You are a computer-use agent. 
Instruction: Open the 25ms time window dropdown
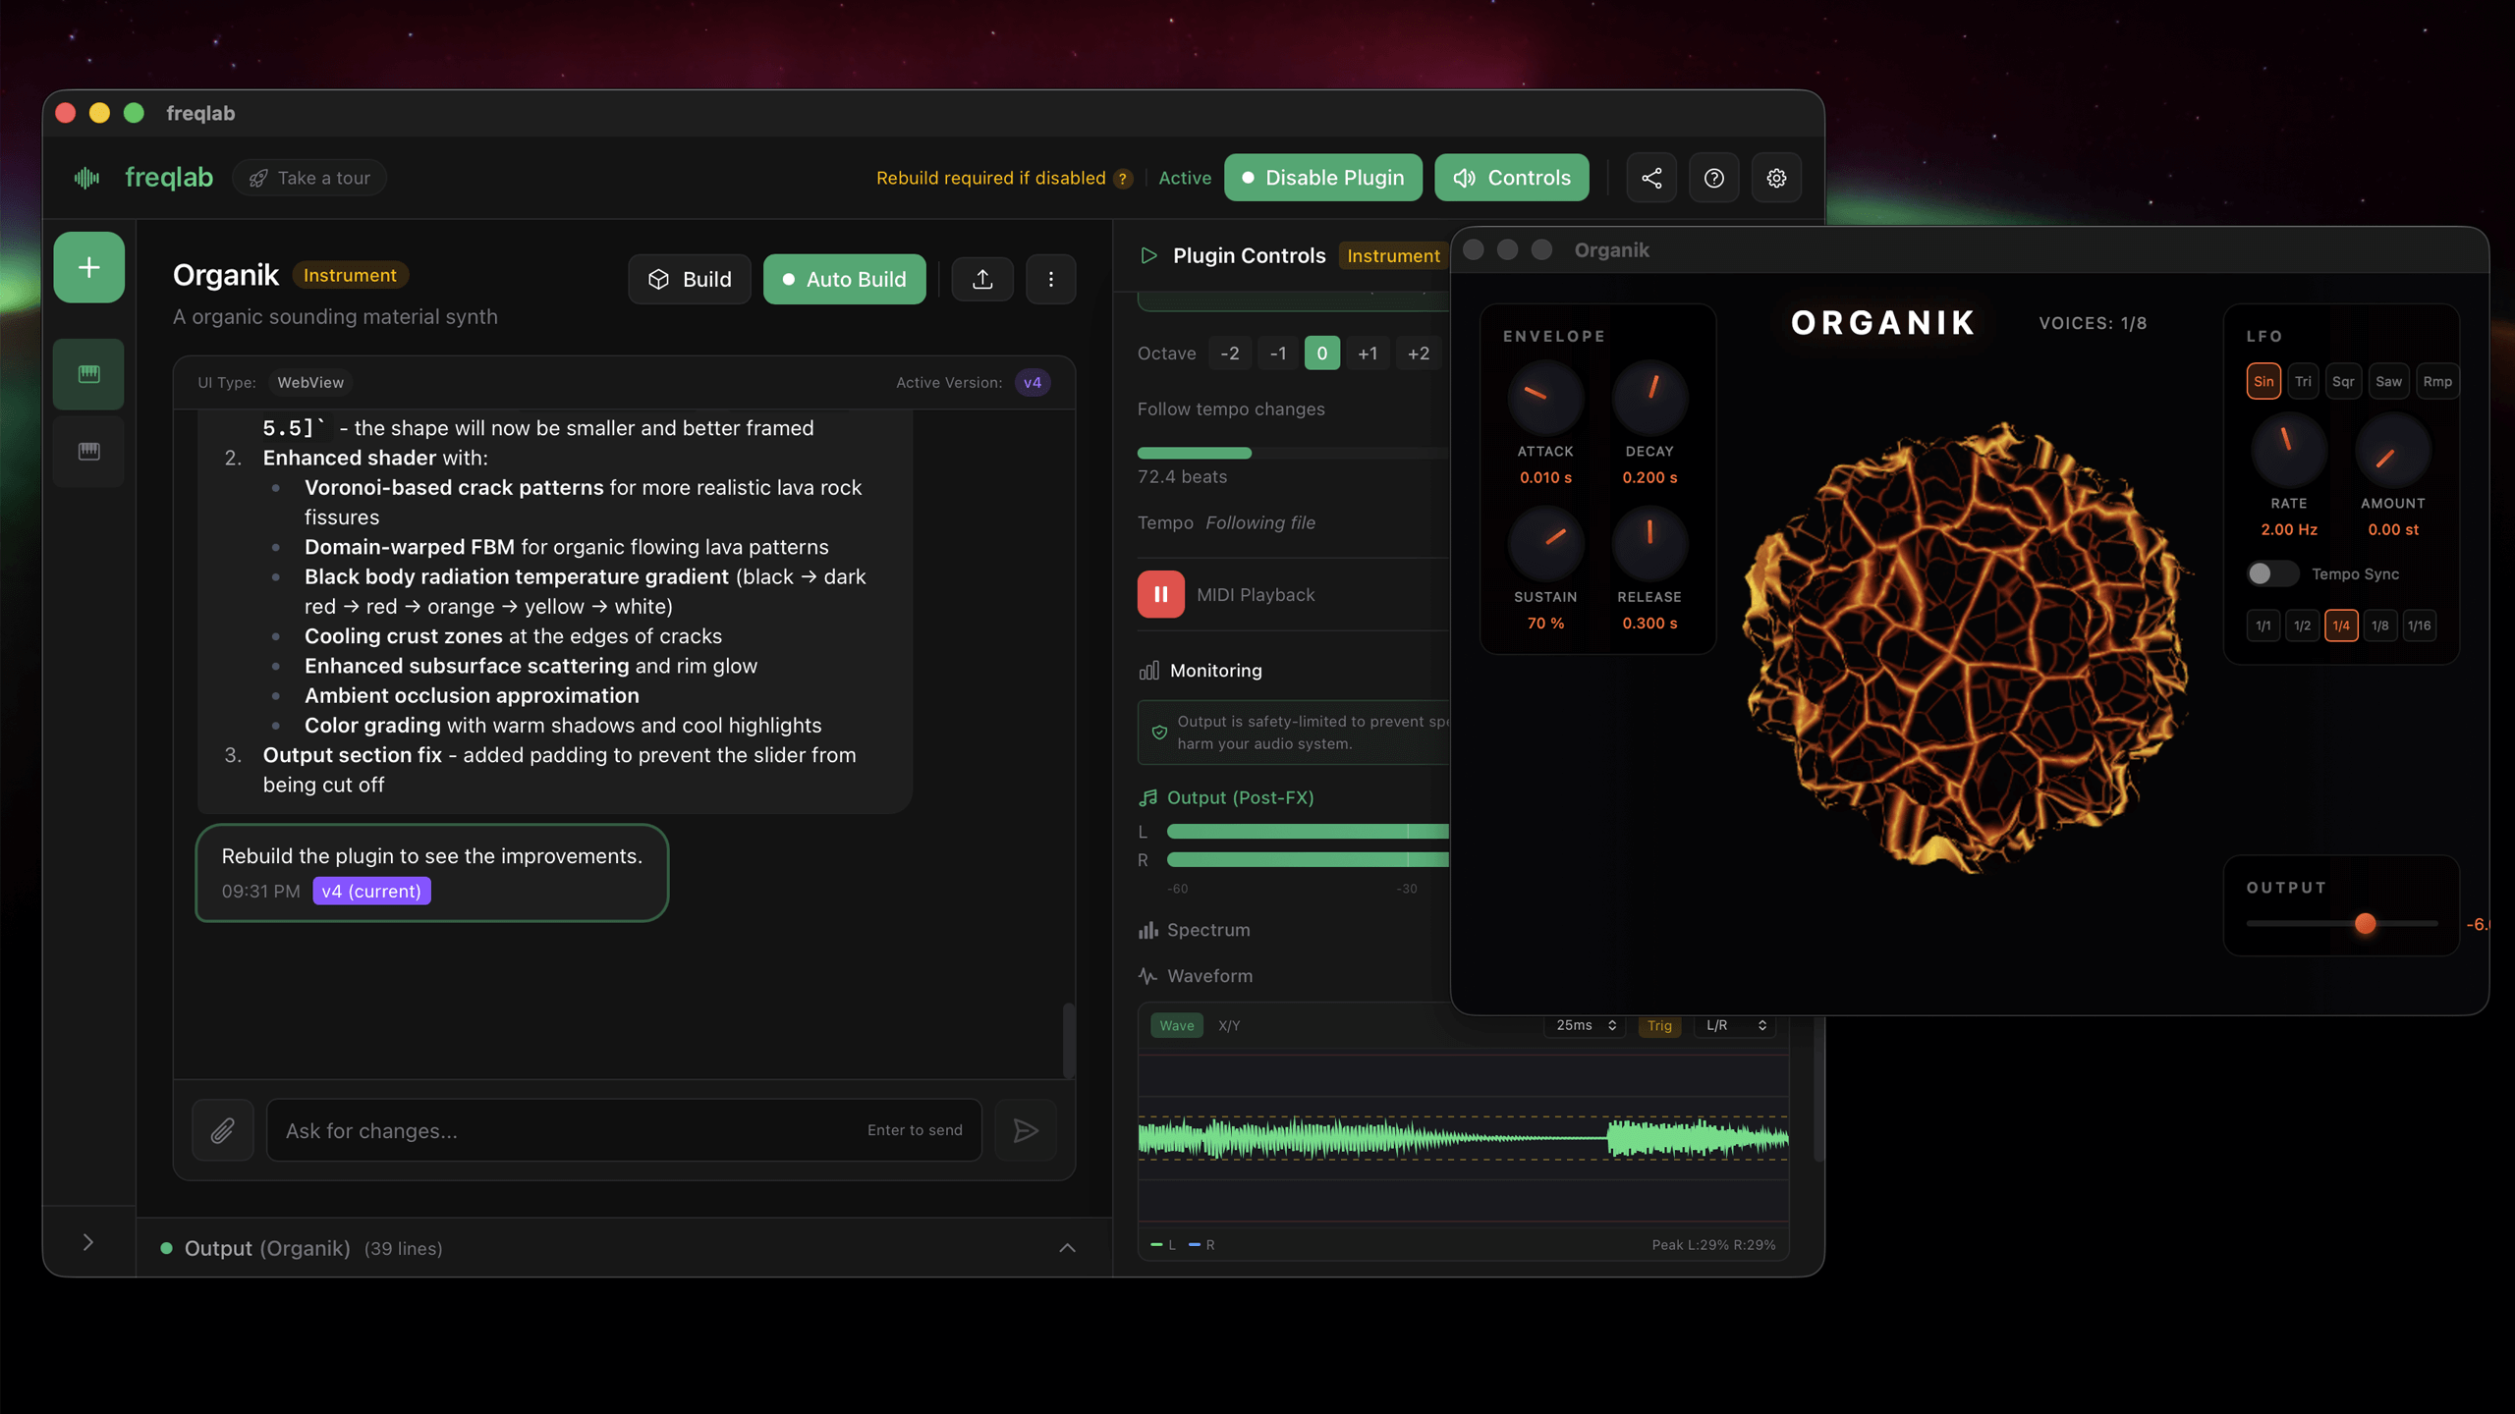[1583, 1025]
